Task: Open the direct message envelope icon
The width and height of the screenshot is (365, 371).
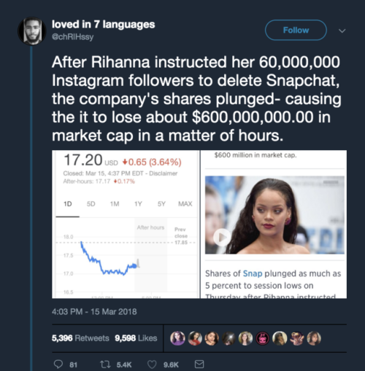Action: tap(199, 364)
